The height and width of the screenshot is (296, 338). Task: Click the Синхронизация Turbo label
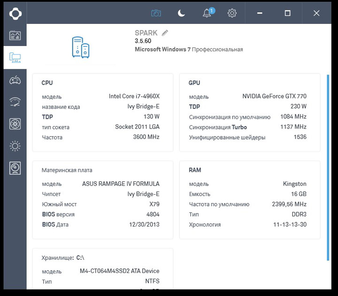click(218, 127)
